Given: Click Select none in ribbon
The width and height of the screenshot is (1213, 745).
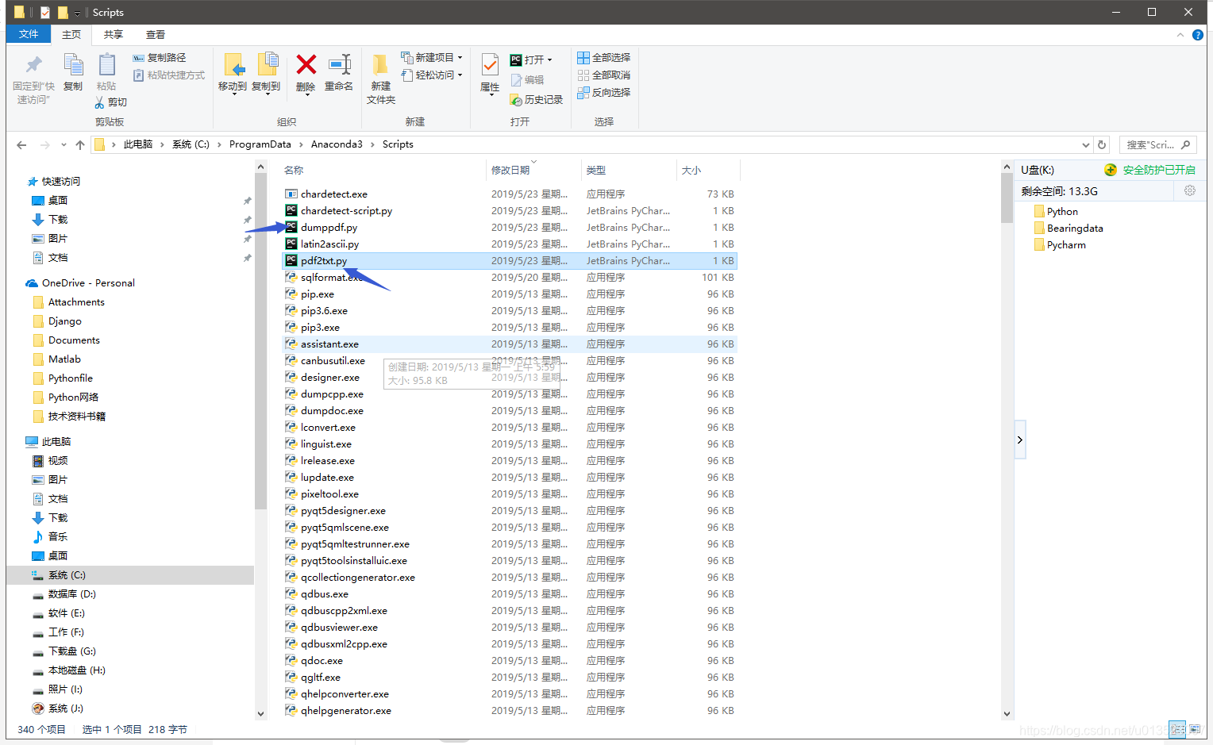Looking at the screenshot, I should pos(603,75).
